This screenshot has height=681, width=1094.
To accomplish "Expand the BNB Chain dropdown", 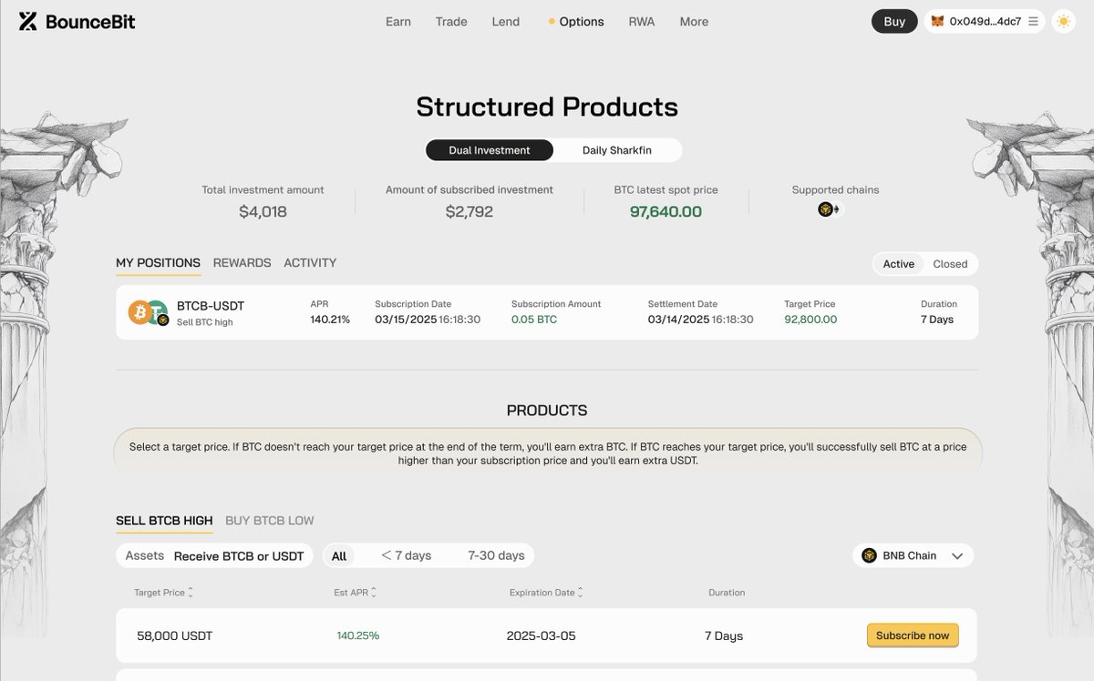I will tap(913, 555).
